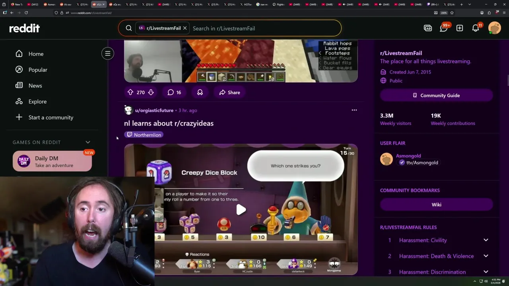Open the post options three-dot menu

[354, 110]
